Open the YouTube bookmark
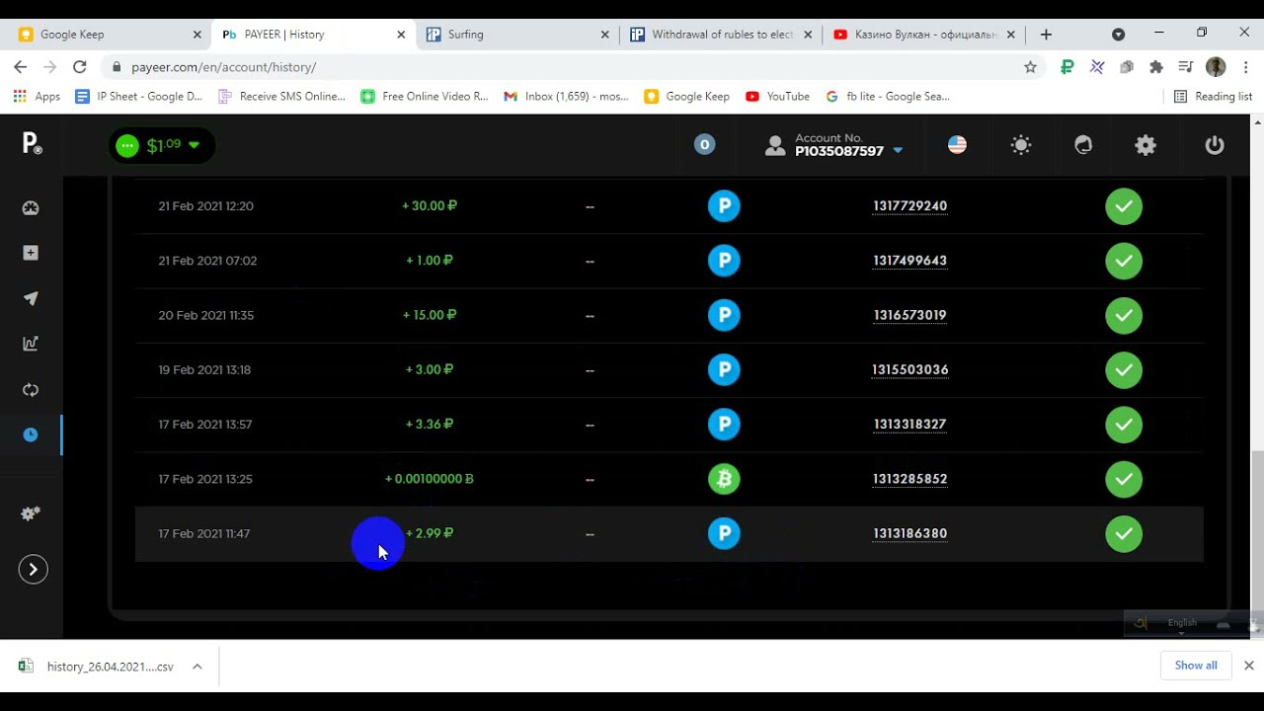1264x711 pixels. point(777,97)
